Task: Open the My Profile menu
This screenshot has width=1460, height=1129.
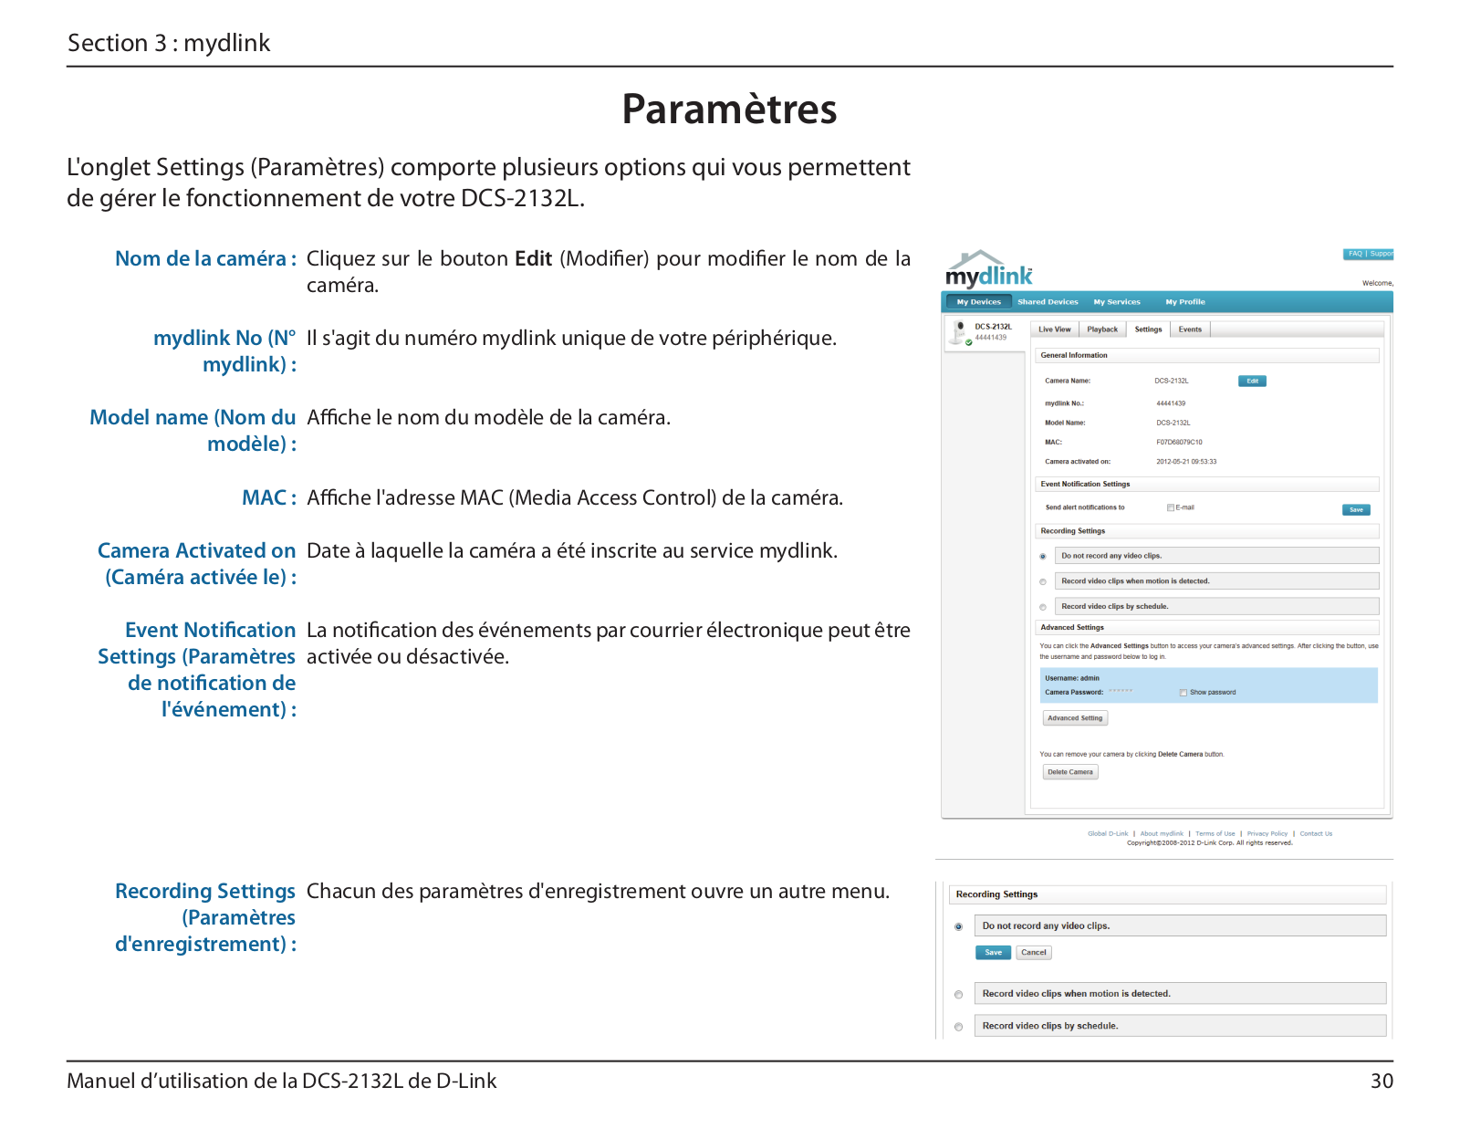Action: (x=1185, y=302)
